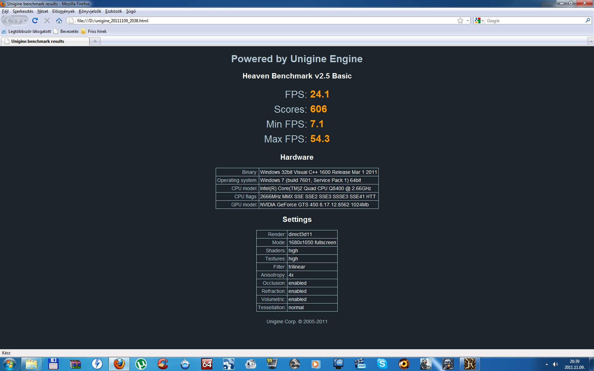Bookmark this page with the star icon
The height and width of the screenshot is (371, 594).
coord(460,20)
